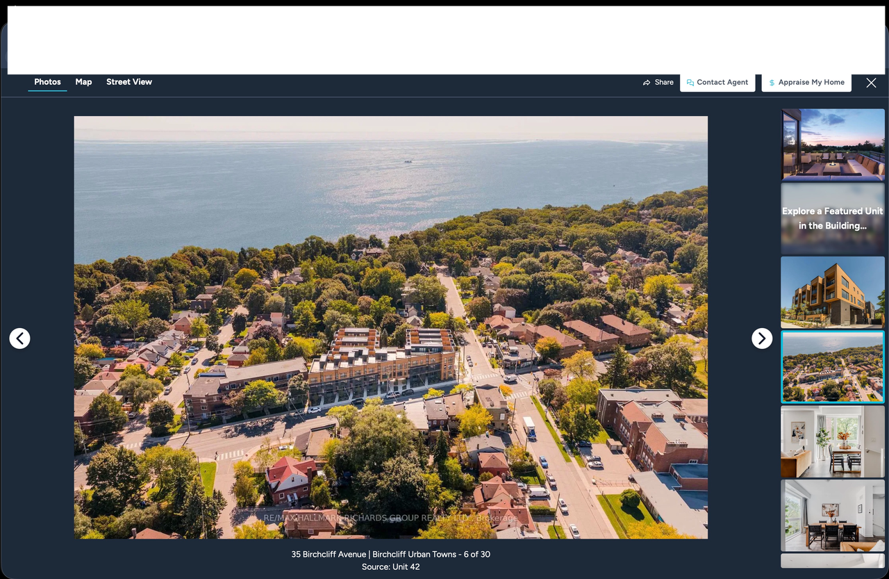Go to the previous photo using left arrow

click(19, 339)
